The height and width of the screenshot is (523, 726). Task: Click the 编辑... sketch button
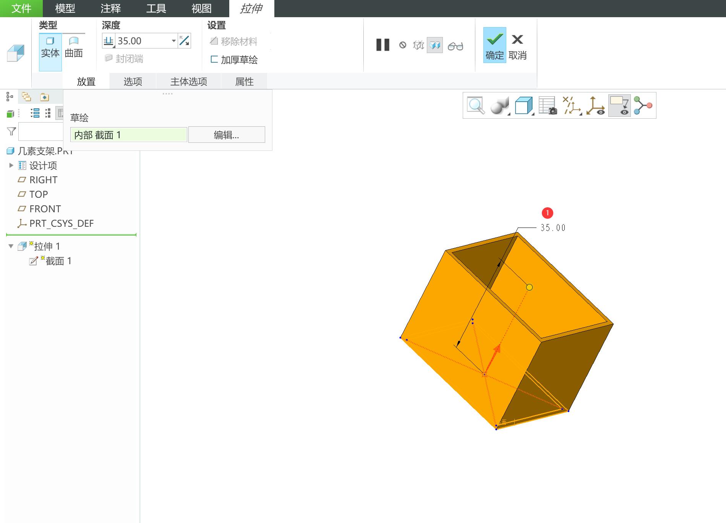227,135
